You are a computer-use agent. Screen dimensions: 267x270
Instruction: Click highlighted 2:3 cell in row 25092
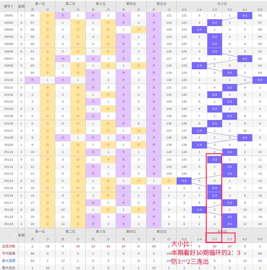pyautogui.click(x=214, y=23)
